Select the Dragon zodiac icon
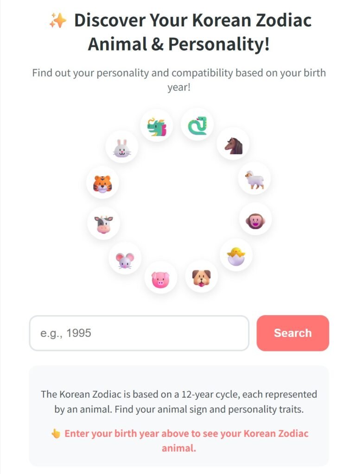Screen dimensions: 356x474 pyautogui.click(x=156, y=124)
